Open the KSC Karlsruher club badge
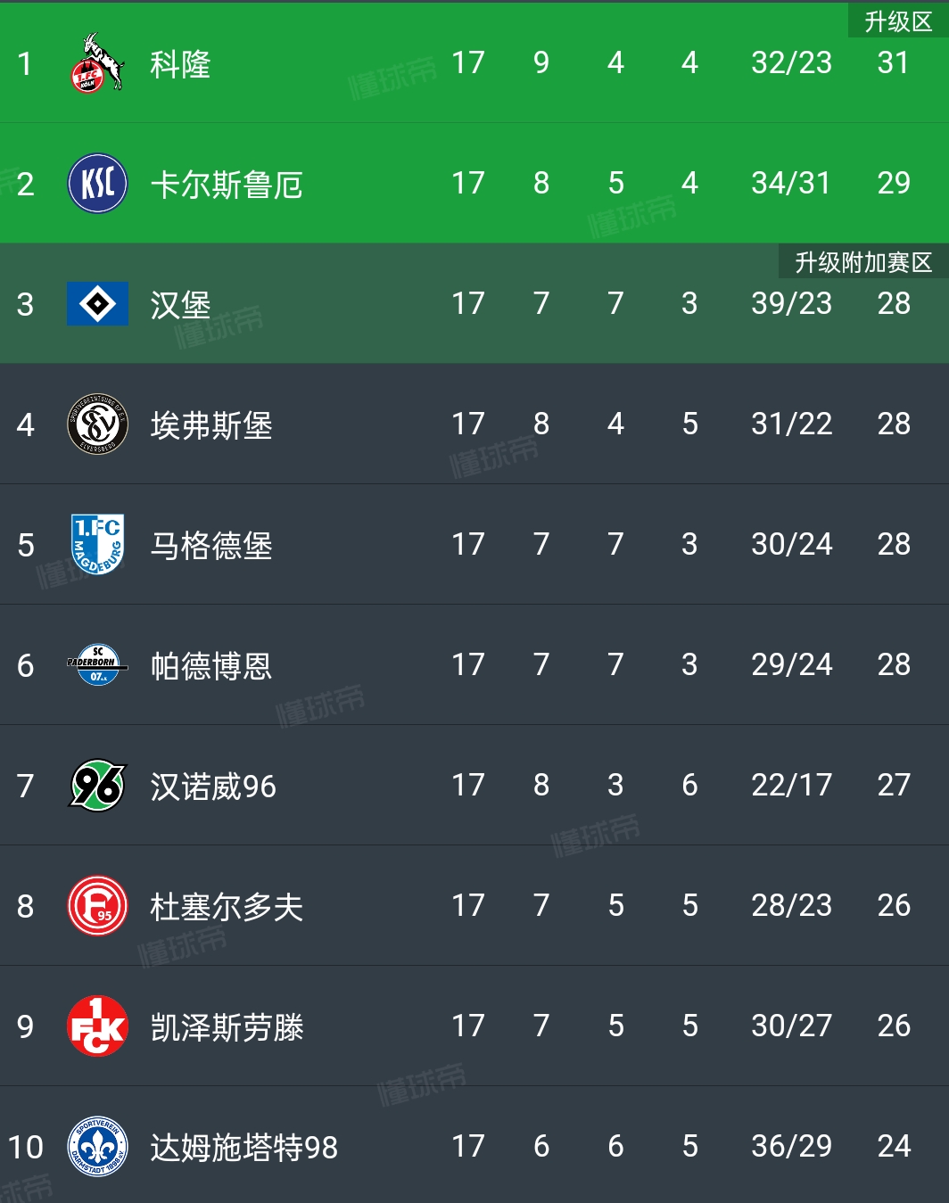The height and width of the screenshot is (1203, 949). (x=97, y=184)
